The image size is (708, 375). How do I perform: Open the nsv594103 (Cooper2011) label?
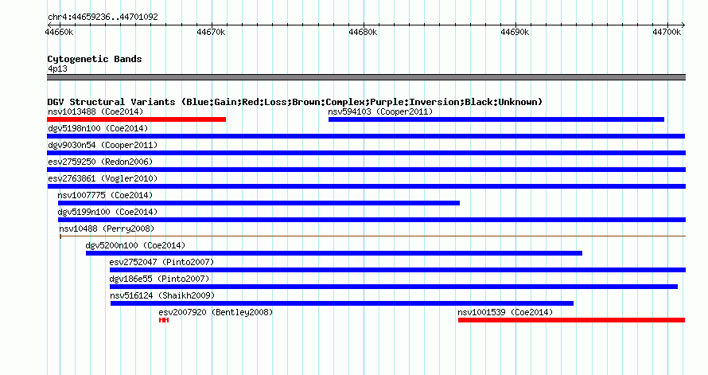pos(380,111)
